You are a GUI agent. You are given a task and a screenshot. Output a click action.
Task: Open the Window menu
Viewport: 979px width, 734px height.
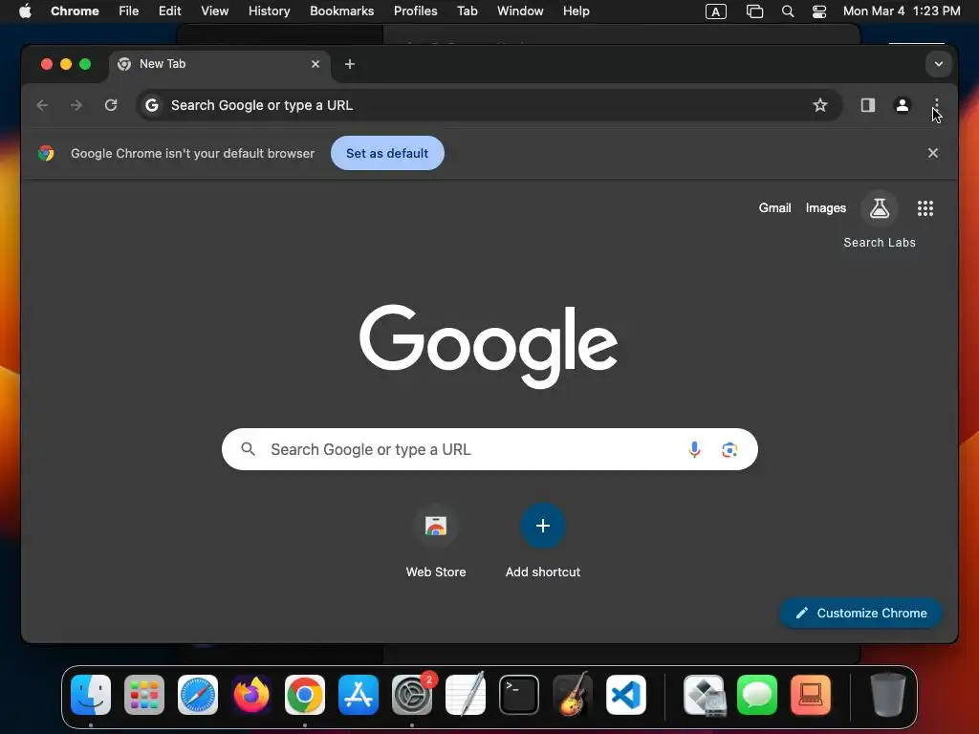[x=520, y=11]
